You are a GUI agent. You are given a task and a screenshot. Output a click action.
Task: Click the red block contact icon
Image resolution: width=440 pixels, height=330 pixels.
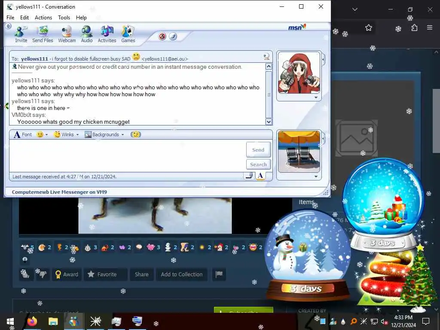tap(162, 37)
